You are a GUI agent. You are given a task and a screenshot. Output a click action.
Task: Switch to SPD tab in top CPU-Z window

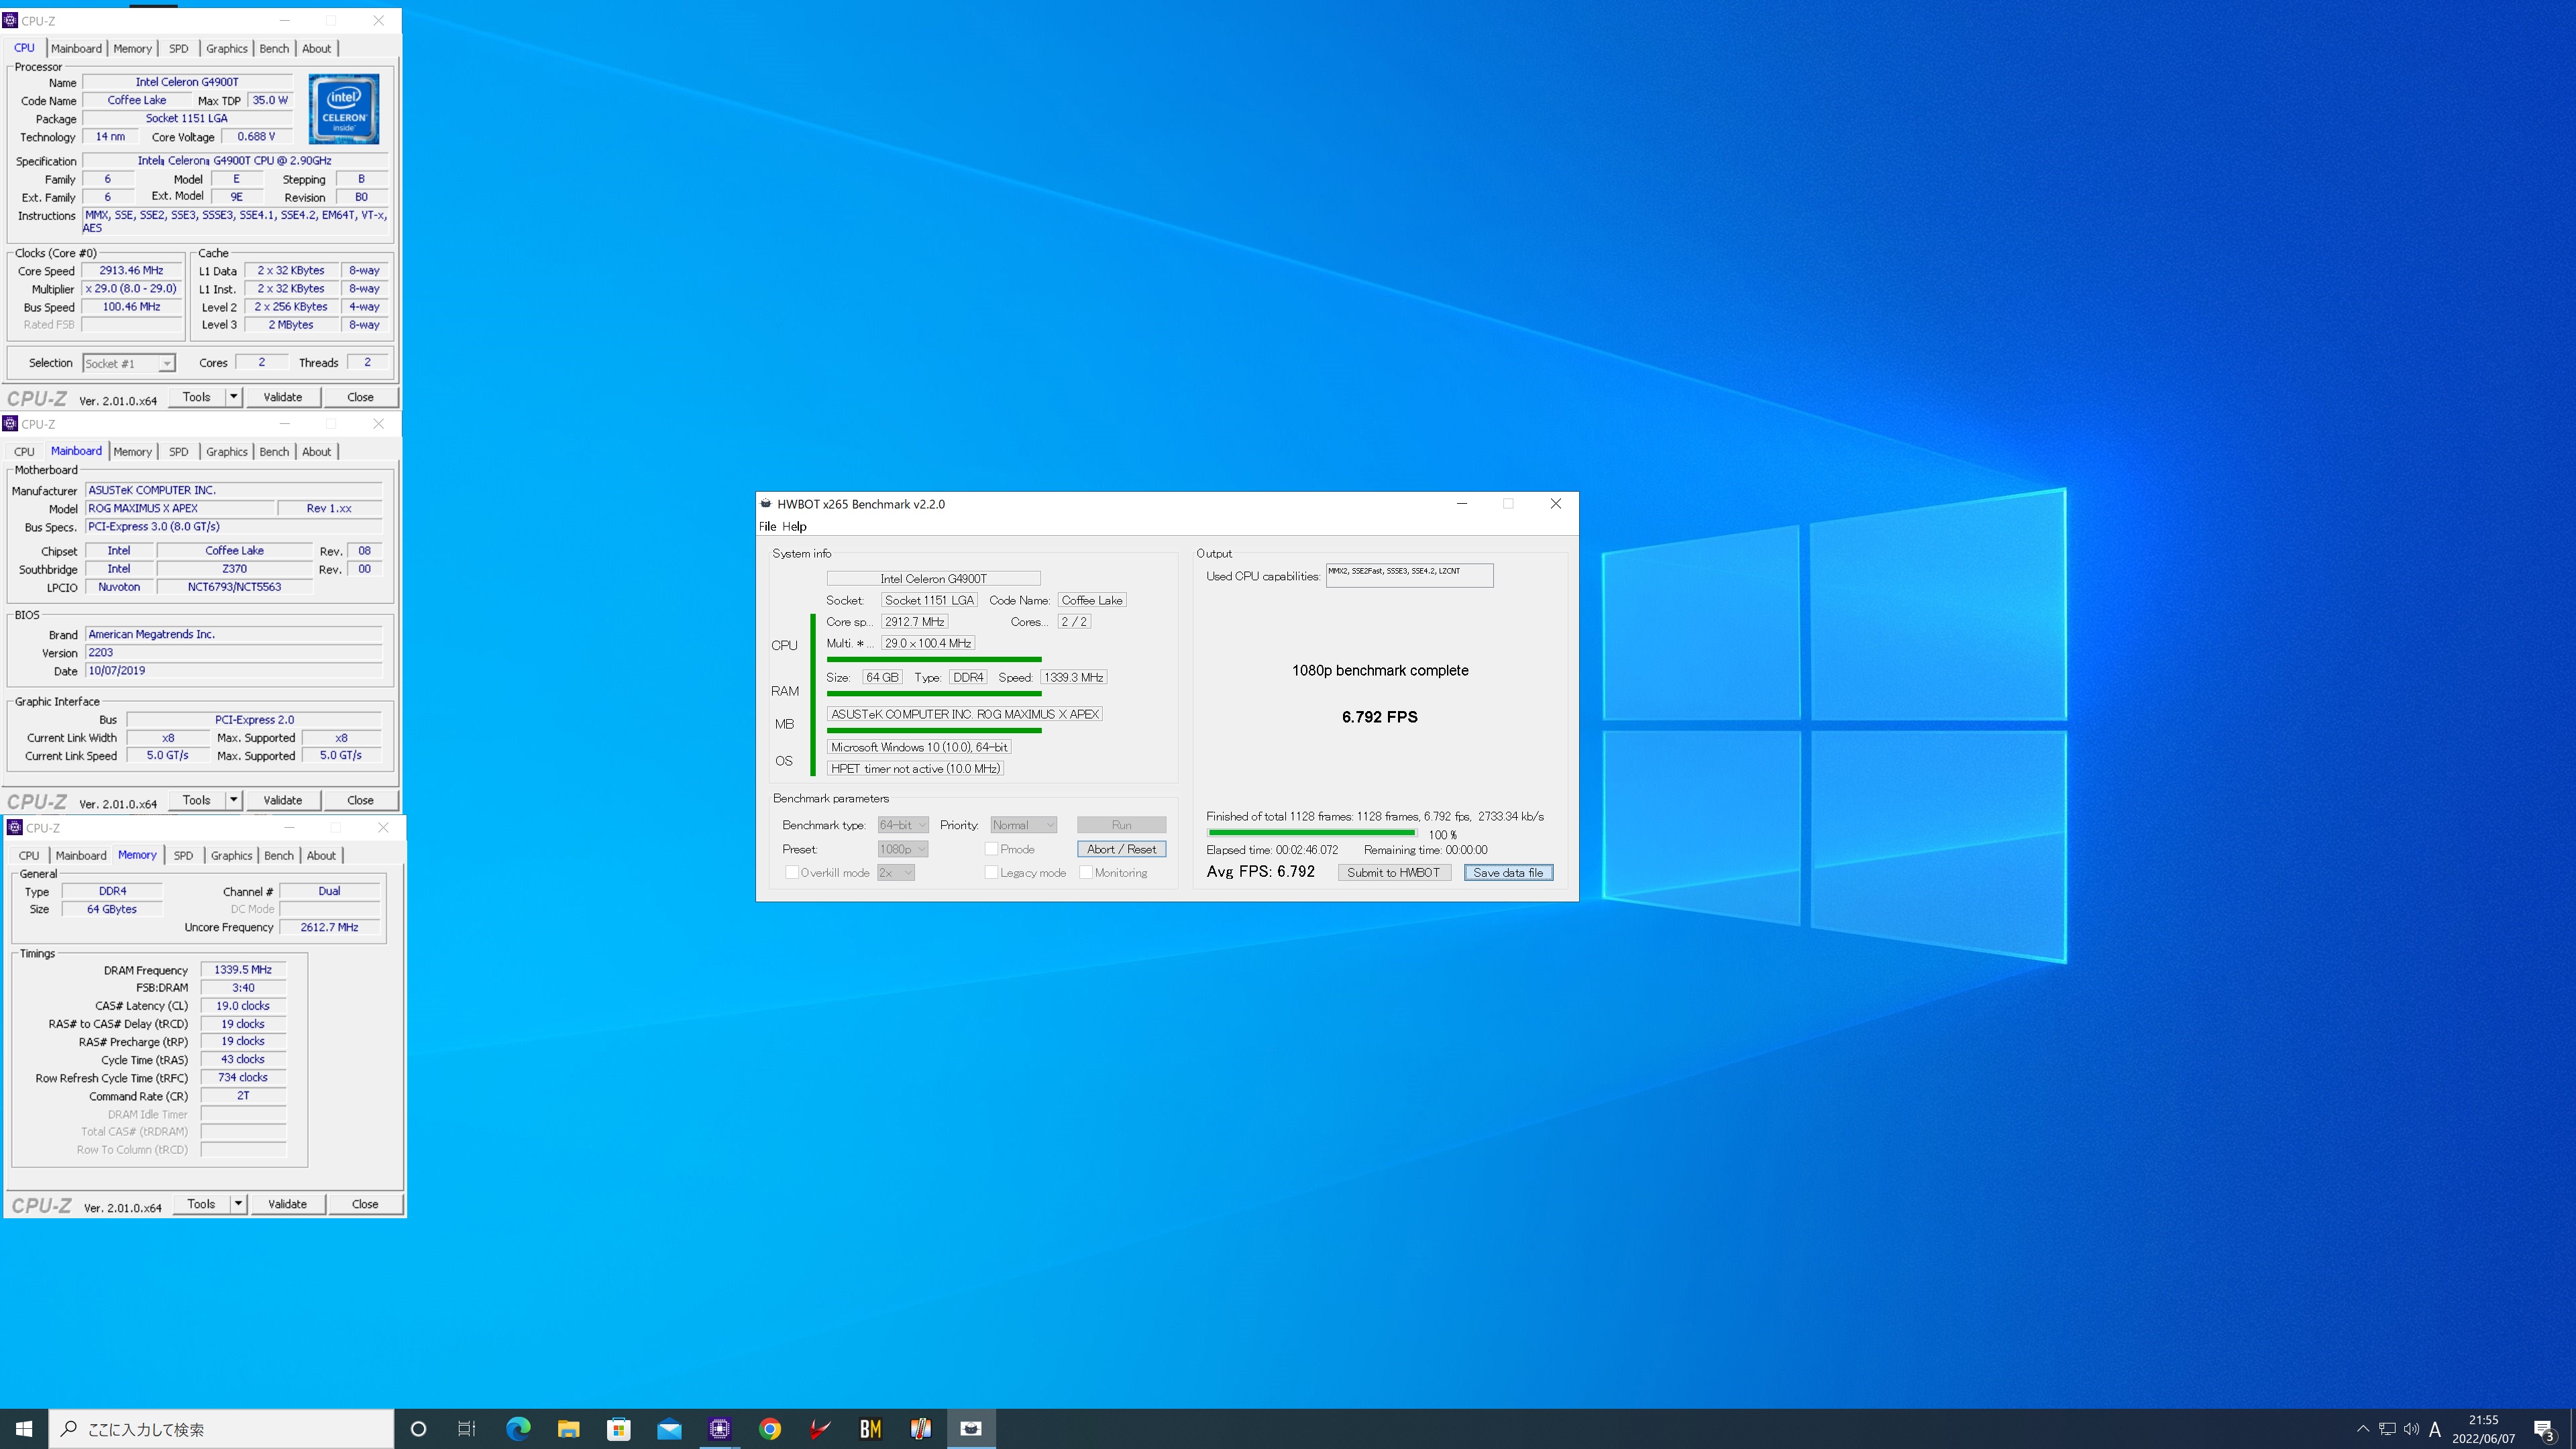click(179, 48)
